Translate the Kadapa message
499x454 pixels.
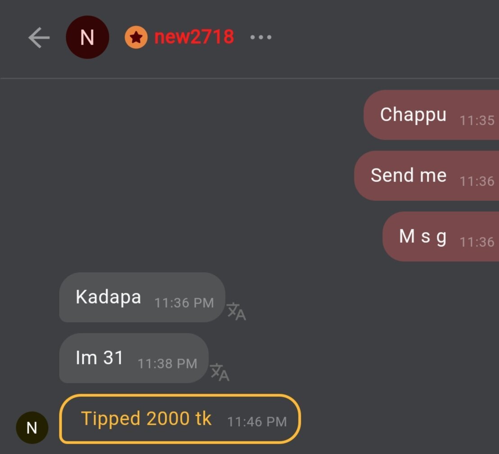pyautogui.click(x=236, y=311)
